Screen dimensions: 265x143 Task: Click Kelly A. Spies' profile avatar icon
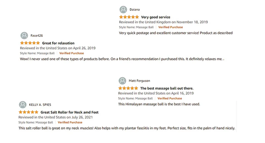click(23, 104)
